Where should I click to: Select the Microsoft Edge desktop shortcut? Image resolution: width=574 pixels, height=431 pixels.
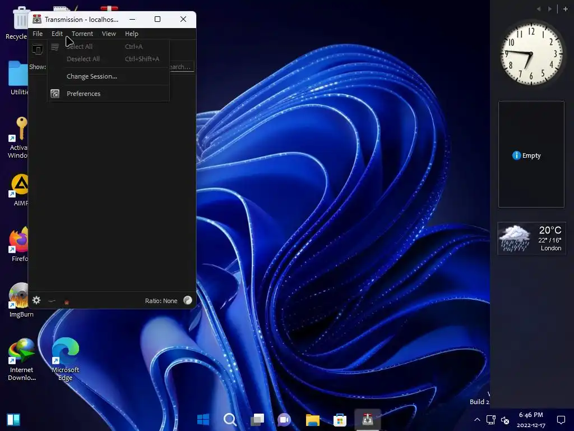65,360
